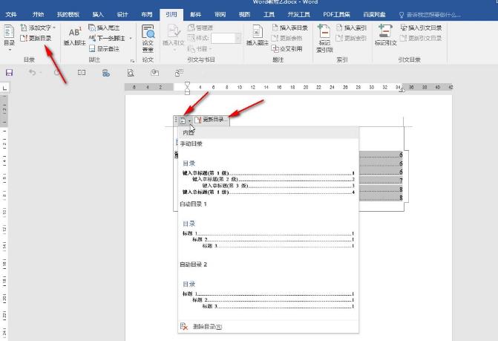The image size is (498, 341).
Task: Click 更新索引 in the index group
Action: coord(351,38)
